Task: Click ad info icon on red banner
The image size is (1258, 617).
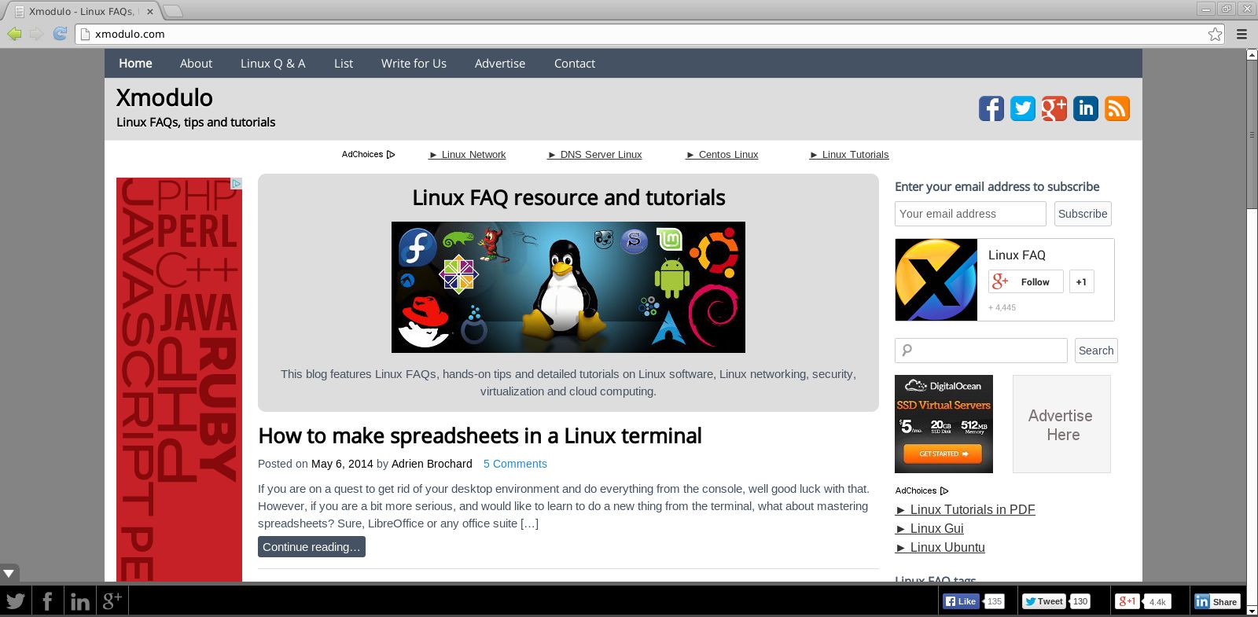Action: point(236,183)
